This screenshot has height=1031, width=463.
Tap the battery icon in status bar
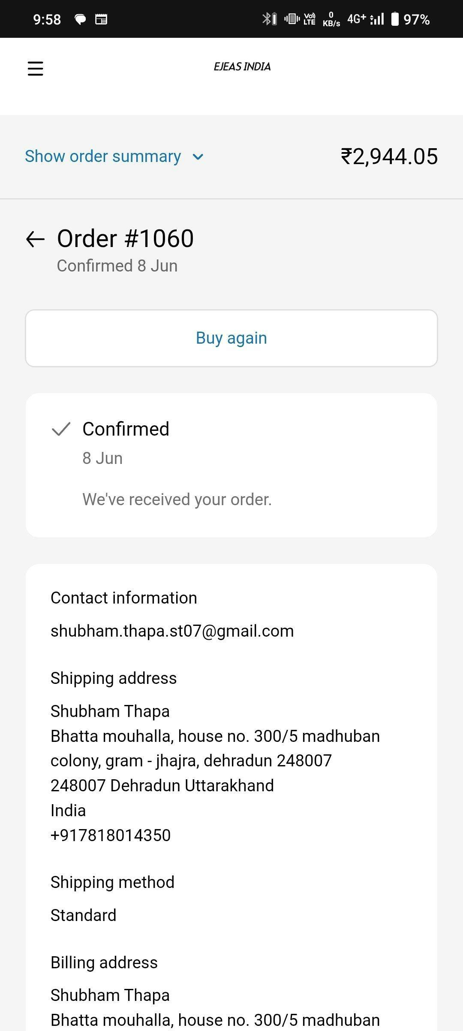395,19
